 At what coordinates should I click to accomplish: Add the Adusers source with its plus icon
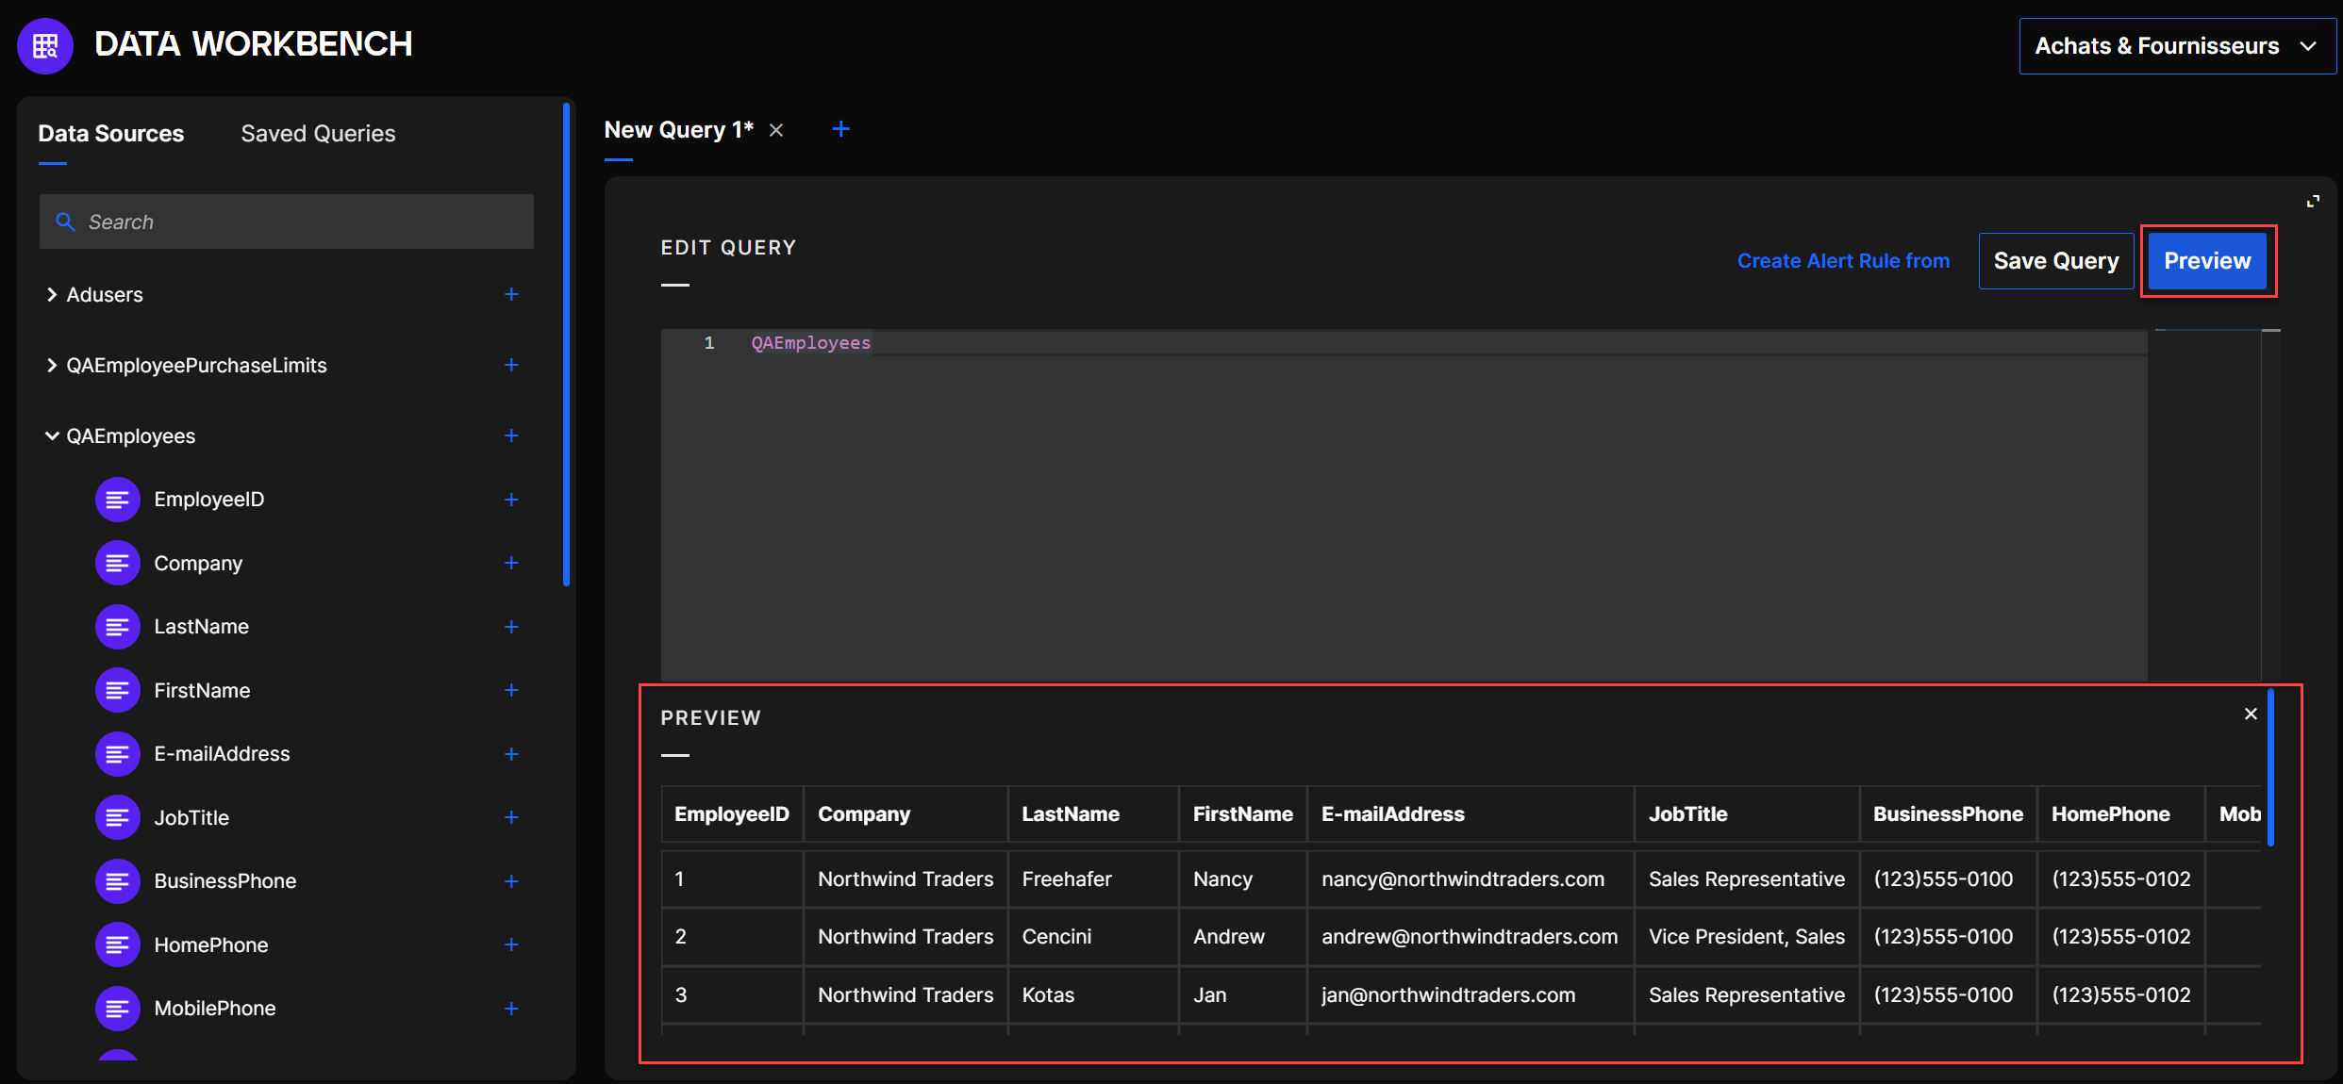(x=511, y=294)
